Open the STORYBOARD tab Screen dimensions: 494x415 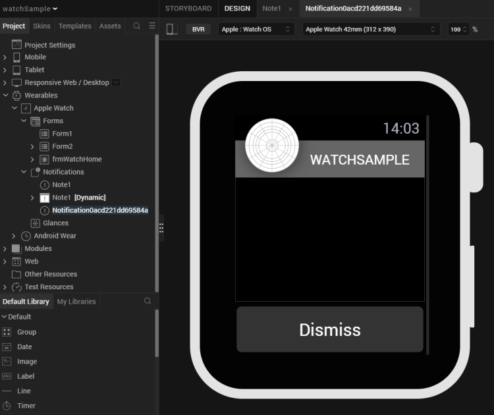188,9
